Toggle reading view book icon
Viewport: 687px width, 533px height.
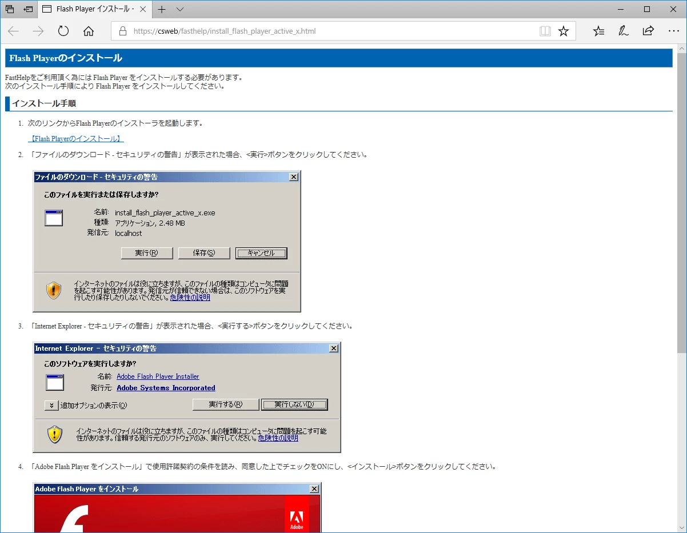pyautogui.click(x=545, y=31)
